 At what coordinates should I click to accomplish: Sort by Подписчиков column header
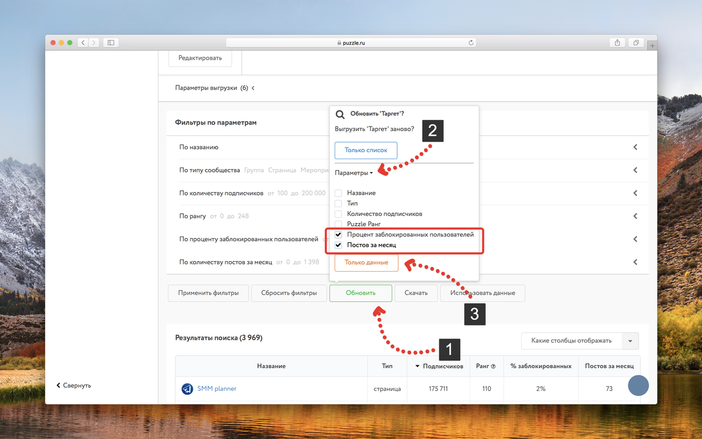439,366
